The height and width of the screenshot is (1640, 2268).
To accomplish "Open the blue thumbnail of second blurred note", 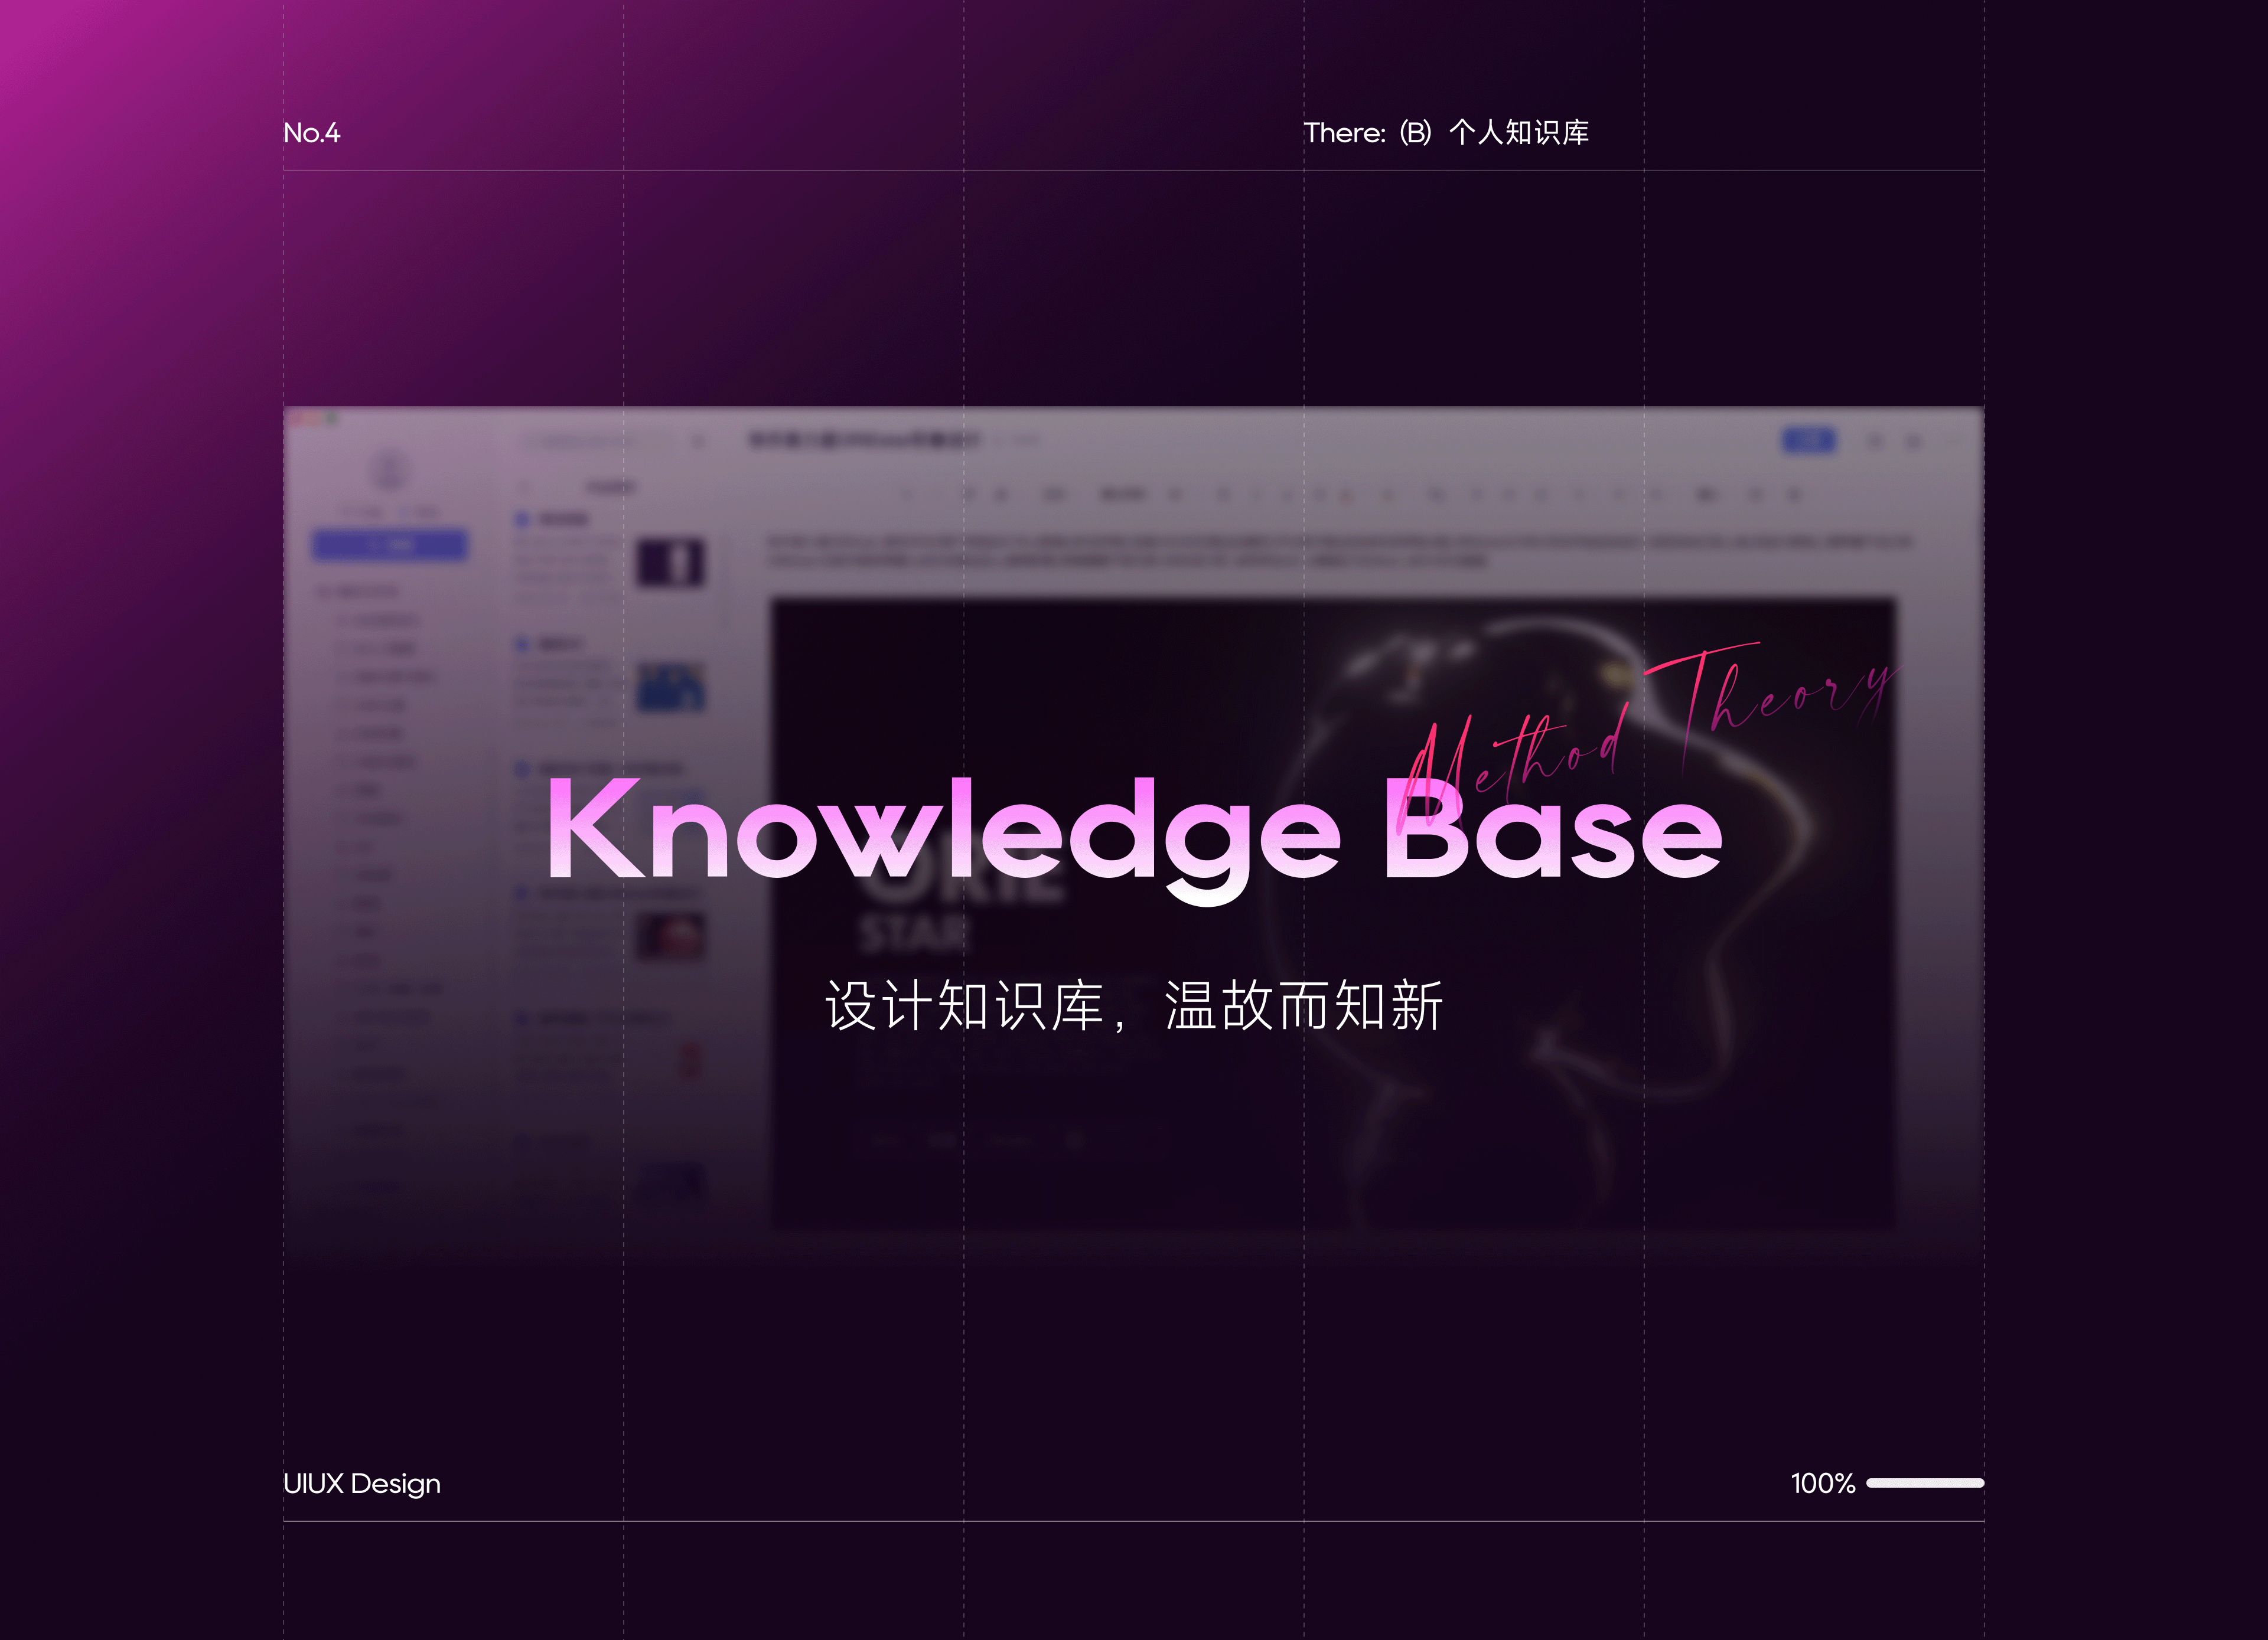I will click(670, 687).
